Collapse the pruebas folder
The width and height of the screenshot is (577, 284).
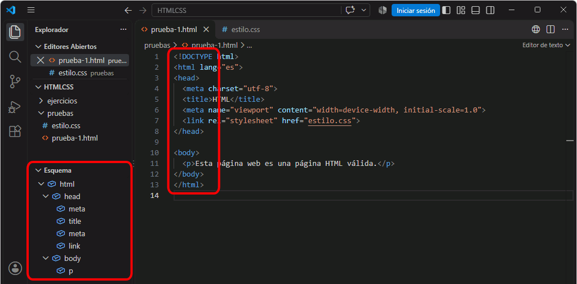[41, 113]
